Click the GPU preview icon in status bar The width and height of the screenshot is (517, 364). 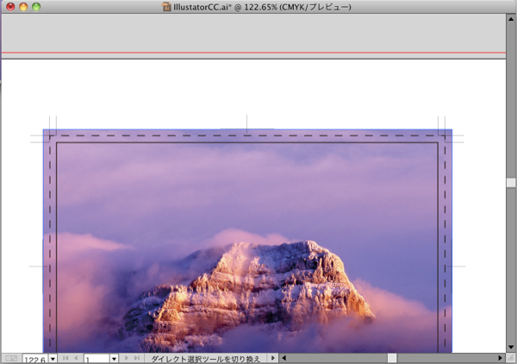coord(10,358)
